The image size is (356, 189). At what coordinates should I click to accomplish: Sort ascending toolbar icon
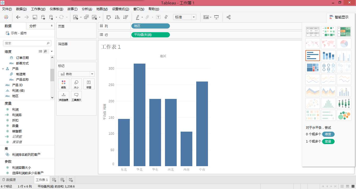[117, 17]
